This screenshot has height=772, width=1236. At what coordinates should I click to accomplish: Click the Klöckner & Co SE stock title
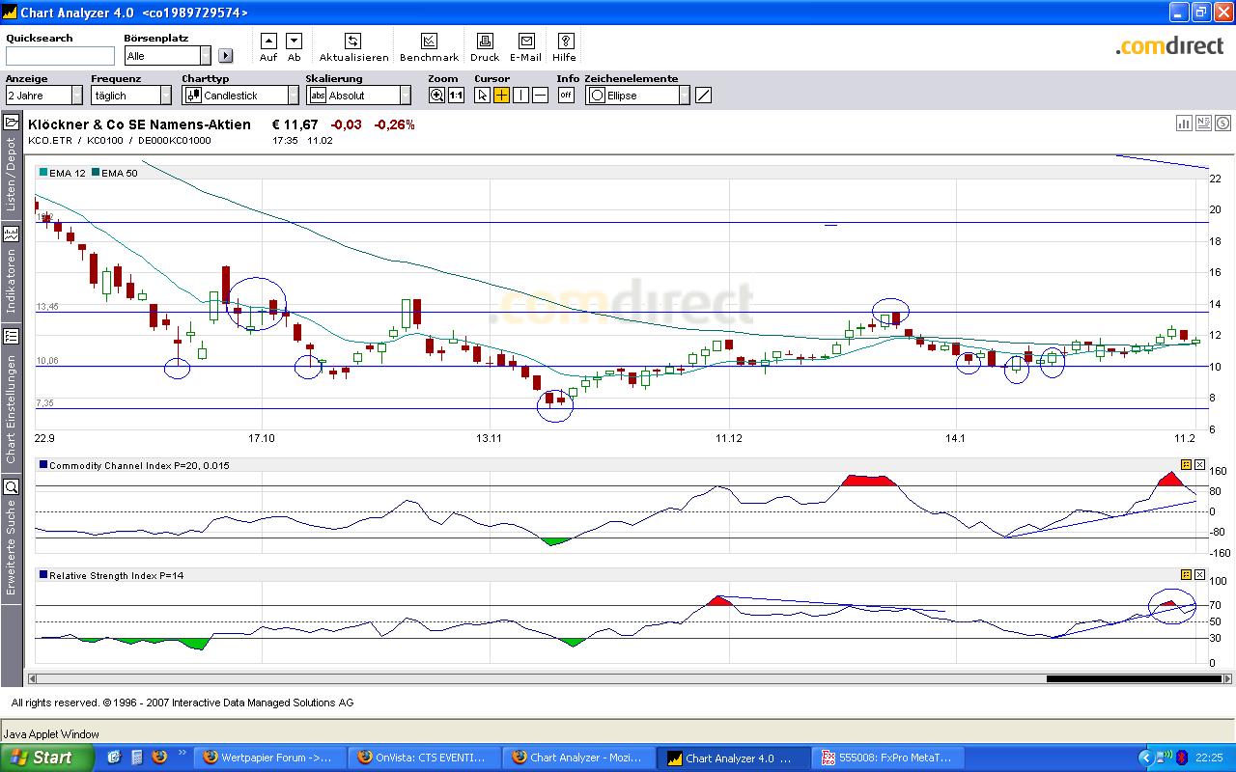140,124
